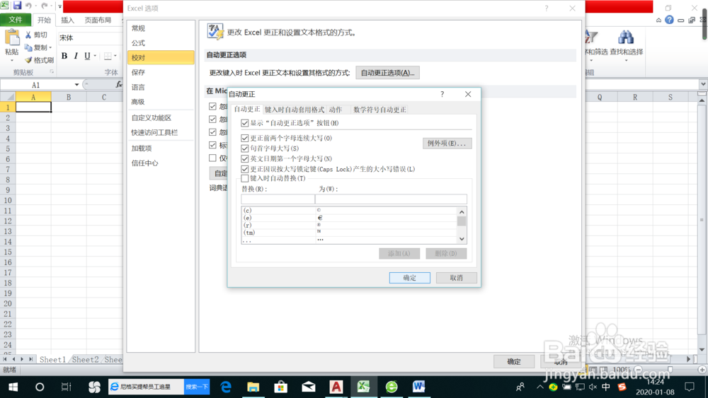Click the 替换(R) input field
The image size is (708, 398).
(278, 199)
